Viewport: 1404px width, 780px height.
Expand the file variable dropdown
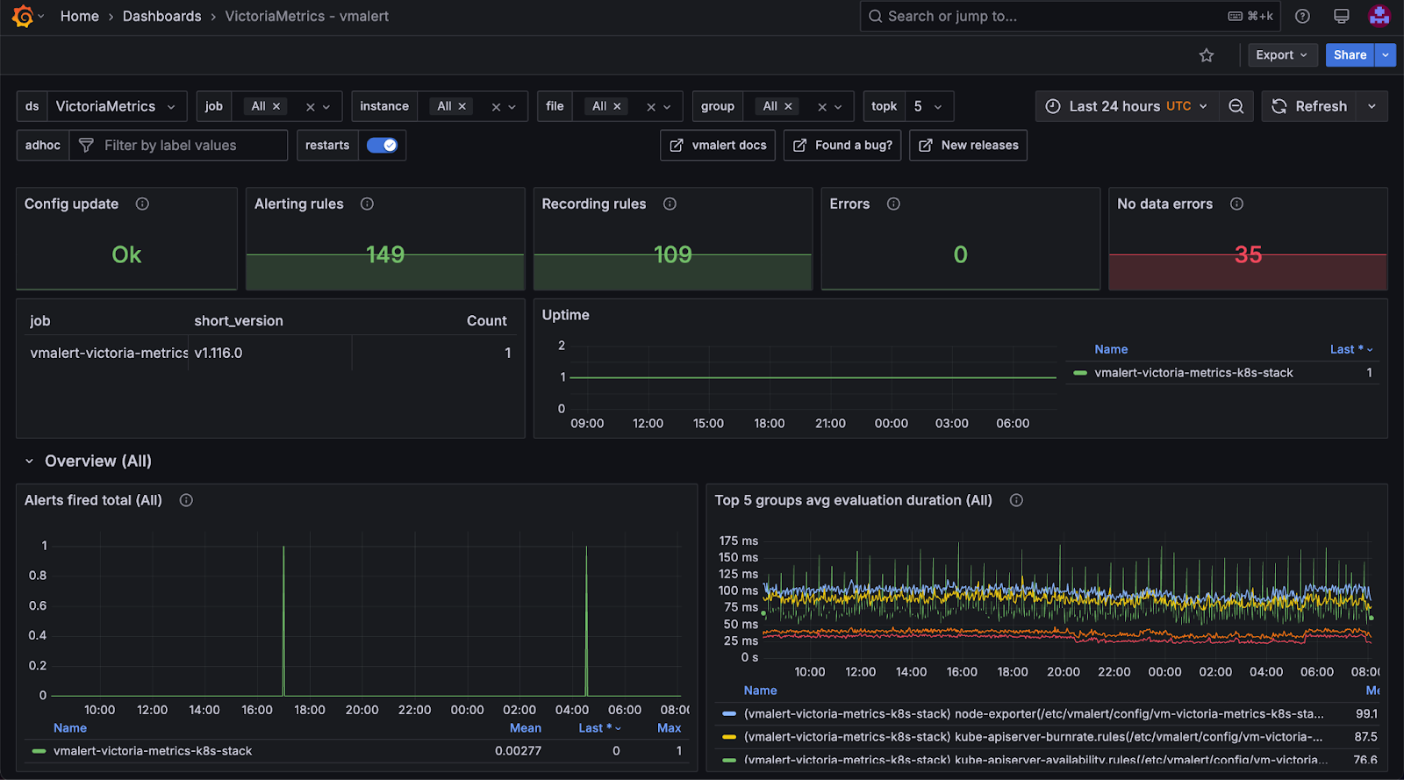pos(667,107)
